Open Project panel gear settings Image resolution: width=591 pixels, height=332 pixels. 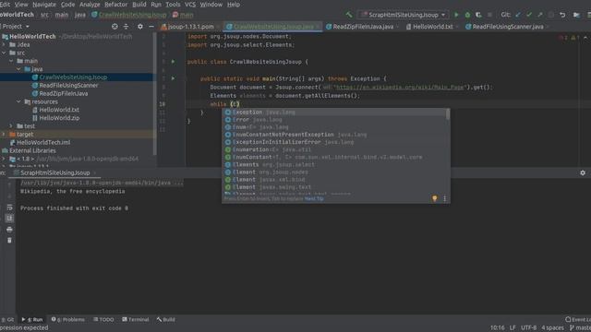click(x=139, y=27)
